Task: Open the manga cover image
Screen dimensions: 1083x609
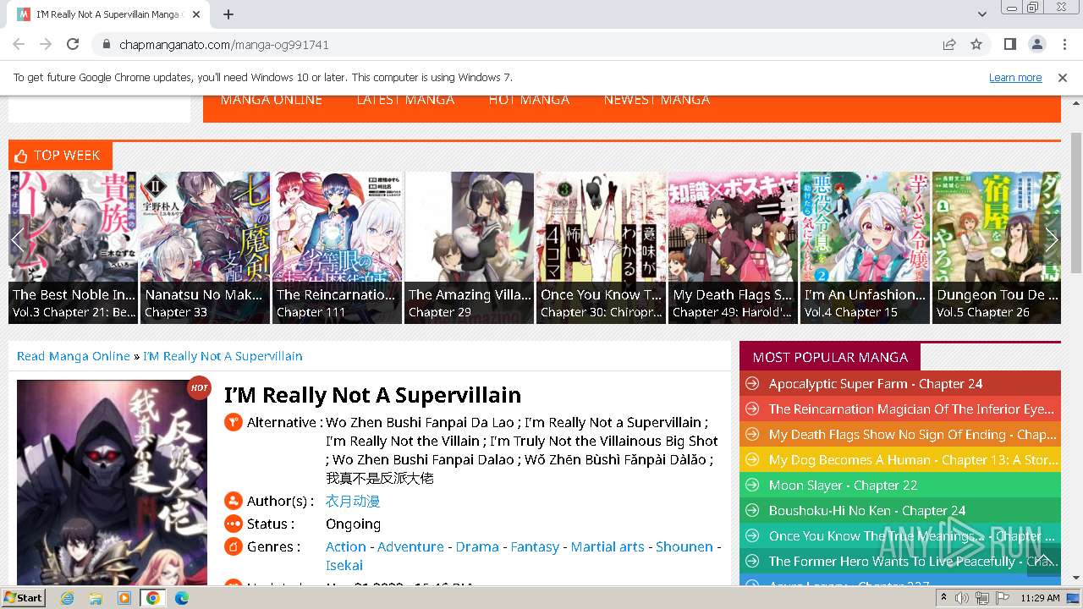Action: pyautogui.click(x=112, y=482)
